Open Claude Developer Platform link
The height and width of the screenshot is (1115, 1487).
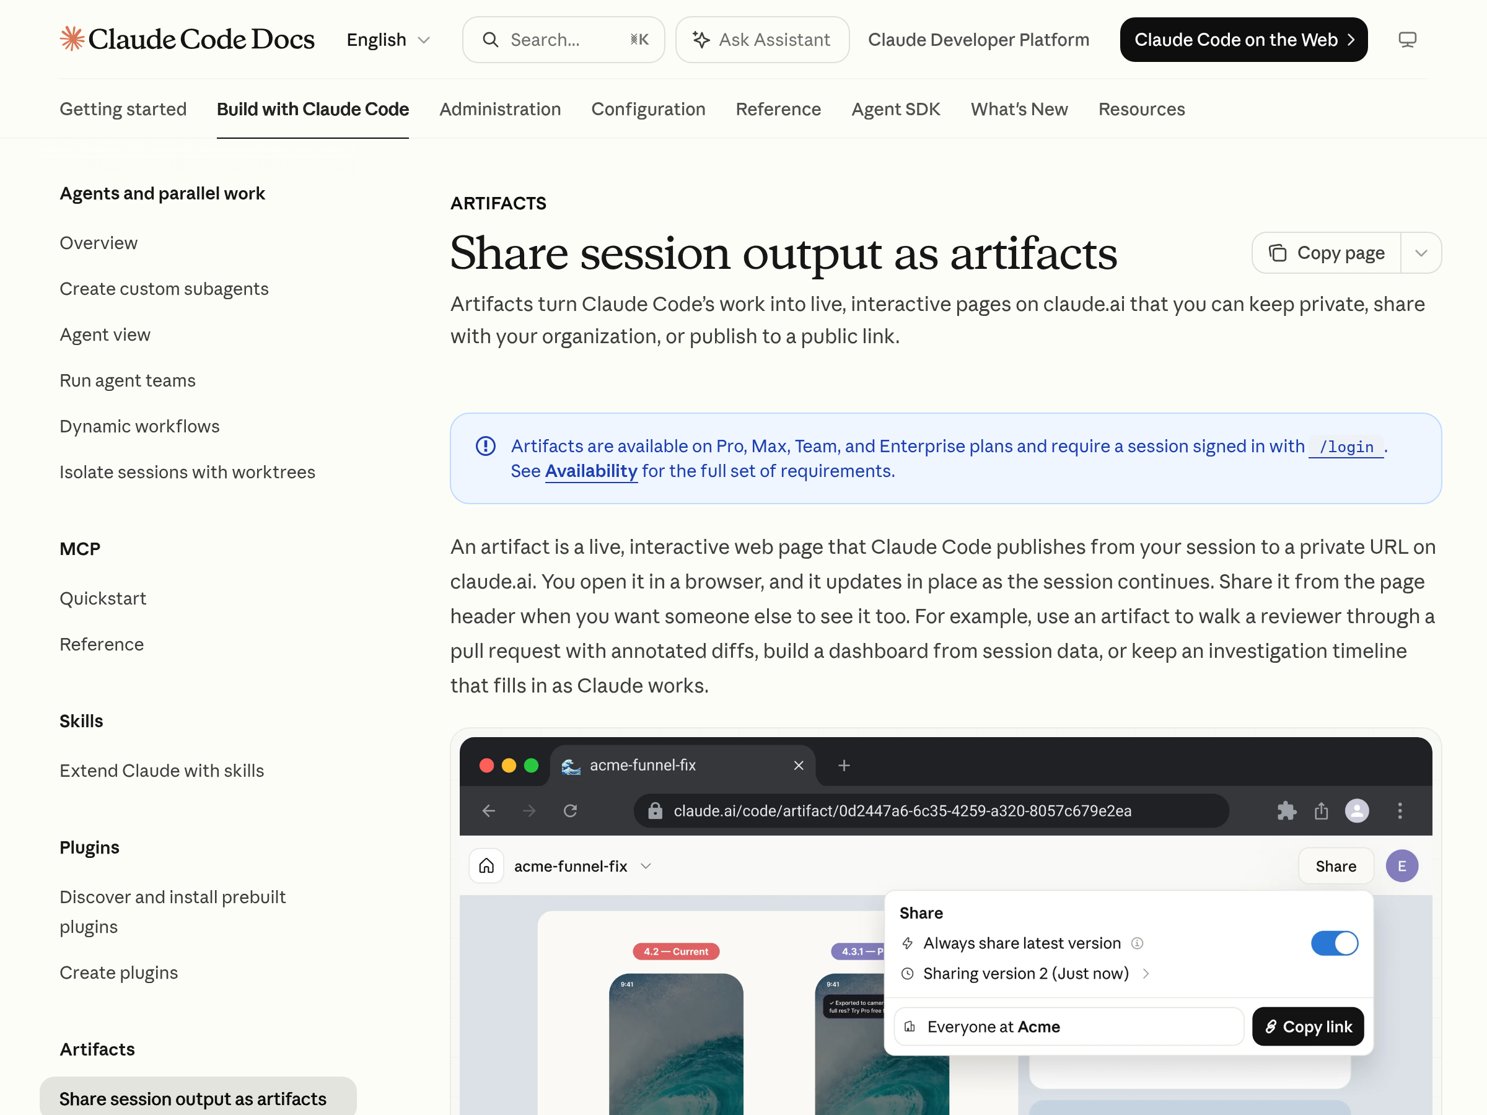click(979, 40)
